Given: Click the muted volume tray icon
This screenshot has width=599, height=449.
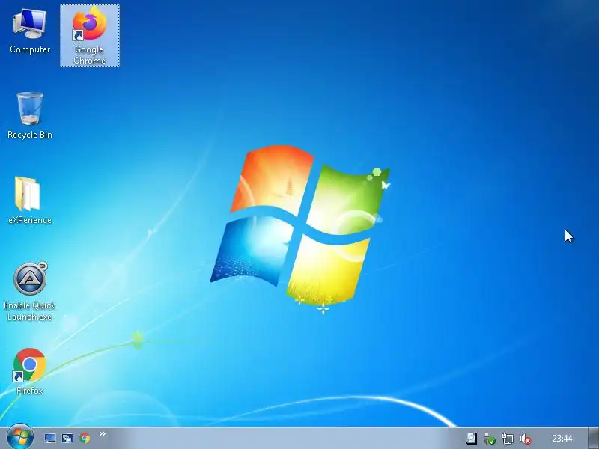Looking at the screenshot, I should (526, 439).
